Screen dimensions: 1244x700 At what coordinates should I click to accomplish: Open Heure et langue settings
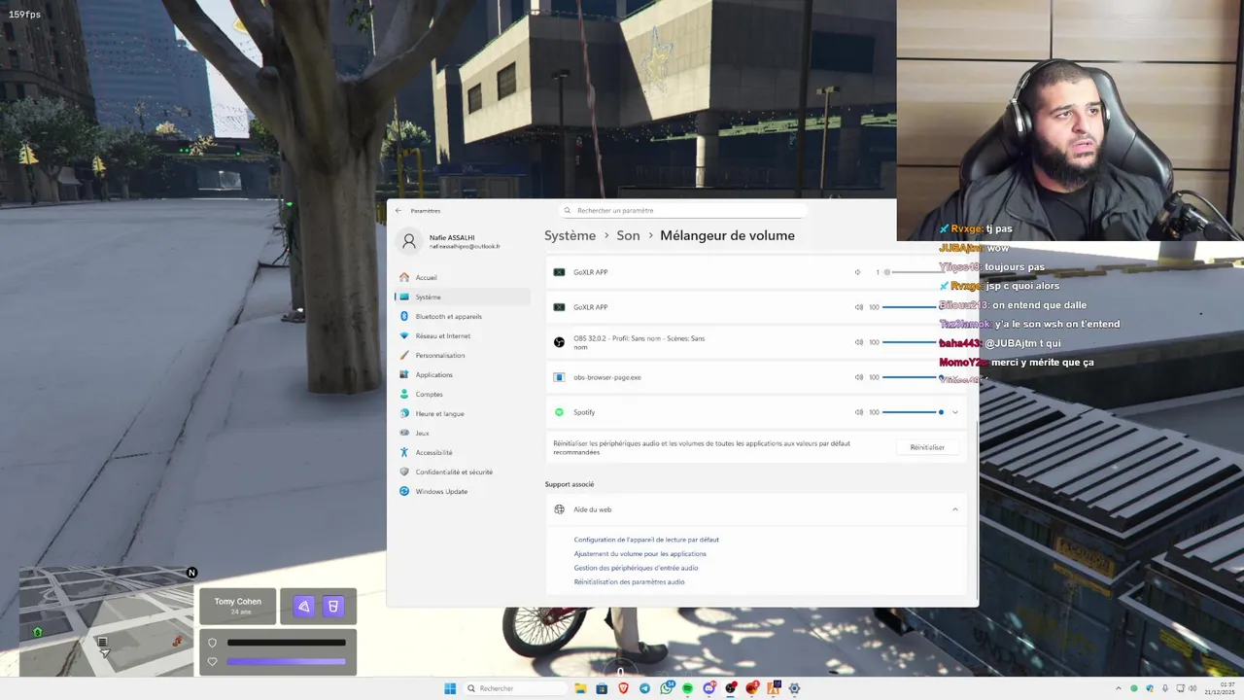tap(463, 413)
